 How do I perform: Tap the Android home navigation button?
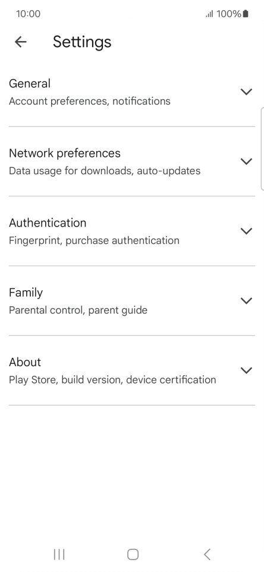(x=133, y=555)
